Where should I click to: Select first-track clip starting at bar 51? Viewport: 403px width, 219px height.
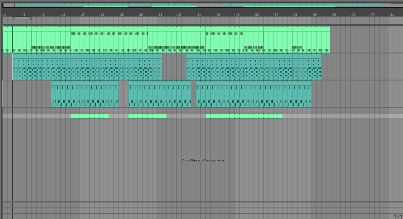254,39
